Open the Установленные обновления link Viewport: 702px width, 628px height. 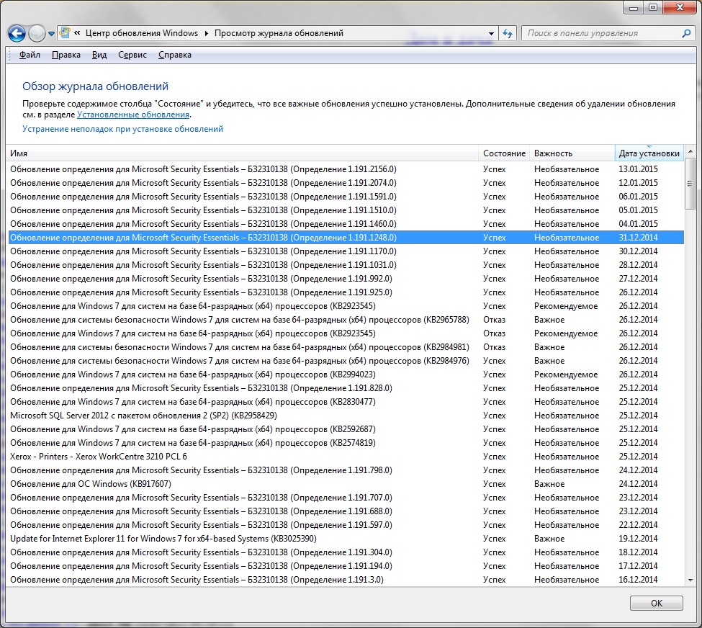tap(133, 115)
